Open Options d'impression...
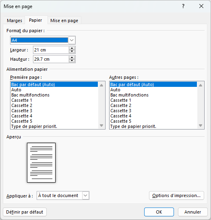The width and height of the screenshot is (211, 220). tap(176, 195)
